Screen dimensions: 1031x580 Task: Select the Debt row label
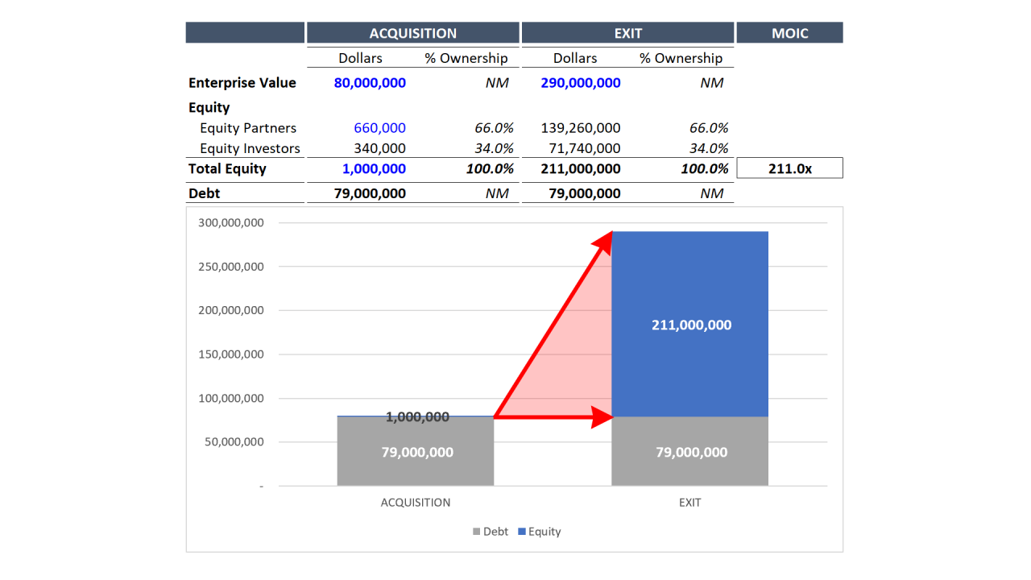pyautogui.click(x=203, y=193)
